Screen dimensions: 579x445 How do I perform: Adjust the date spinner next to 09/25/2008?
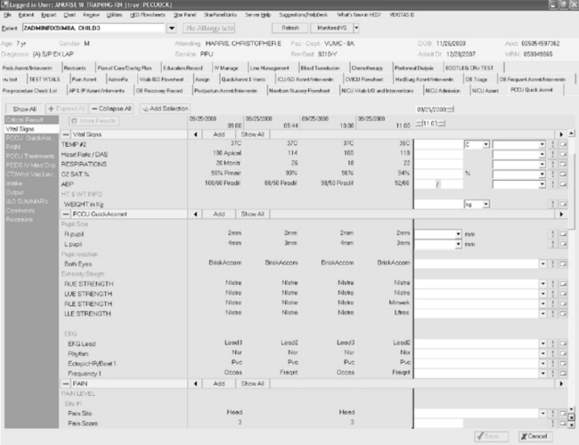pyautogui.click(x=452, y=109)
